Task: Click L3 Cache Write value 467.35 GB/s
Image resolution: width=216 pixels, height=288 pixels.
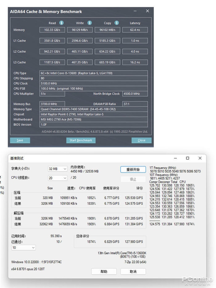Action: click(x=80, y=62)
